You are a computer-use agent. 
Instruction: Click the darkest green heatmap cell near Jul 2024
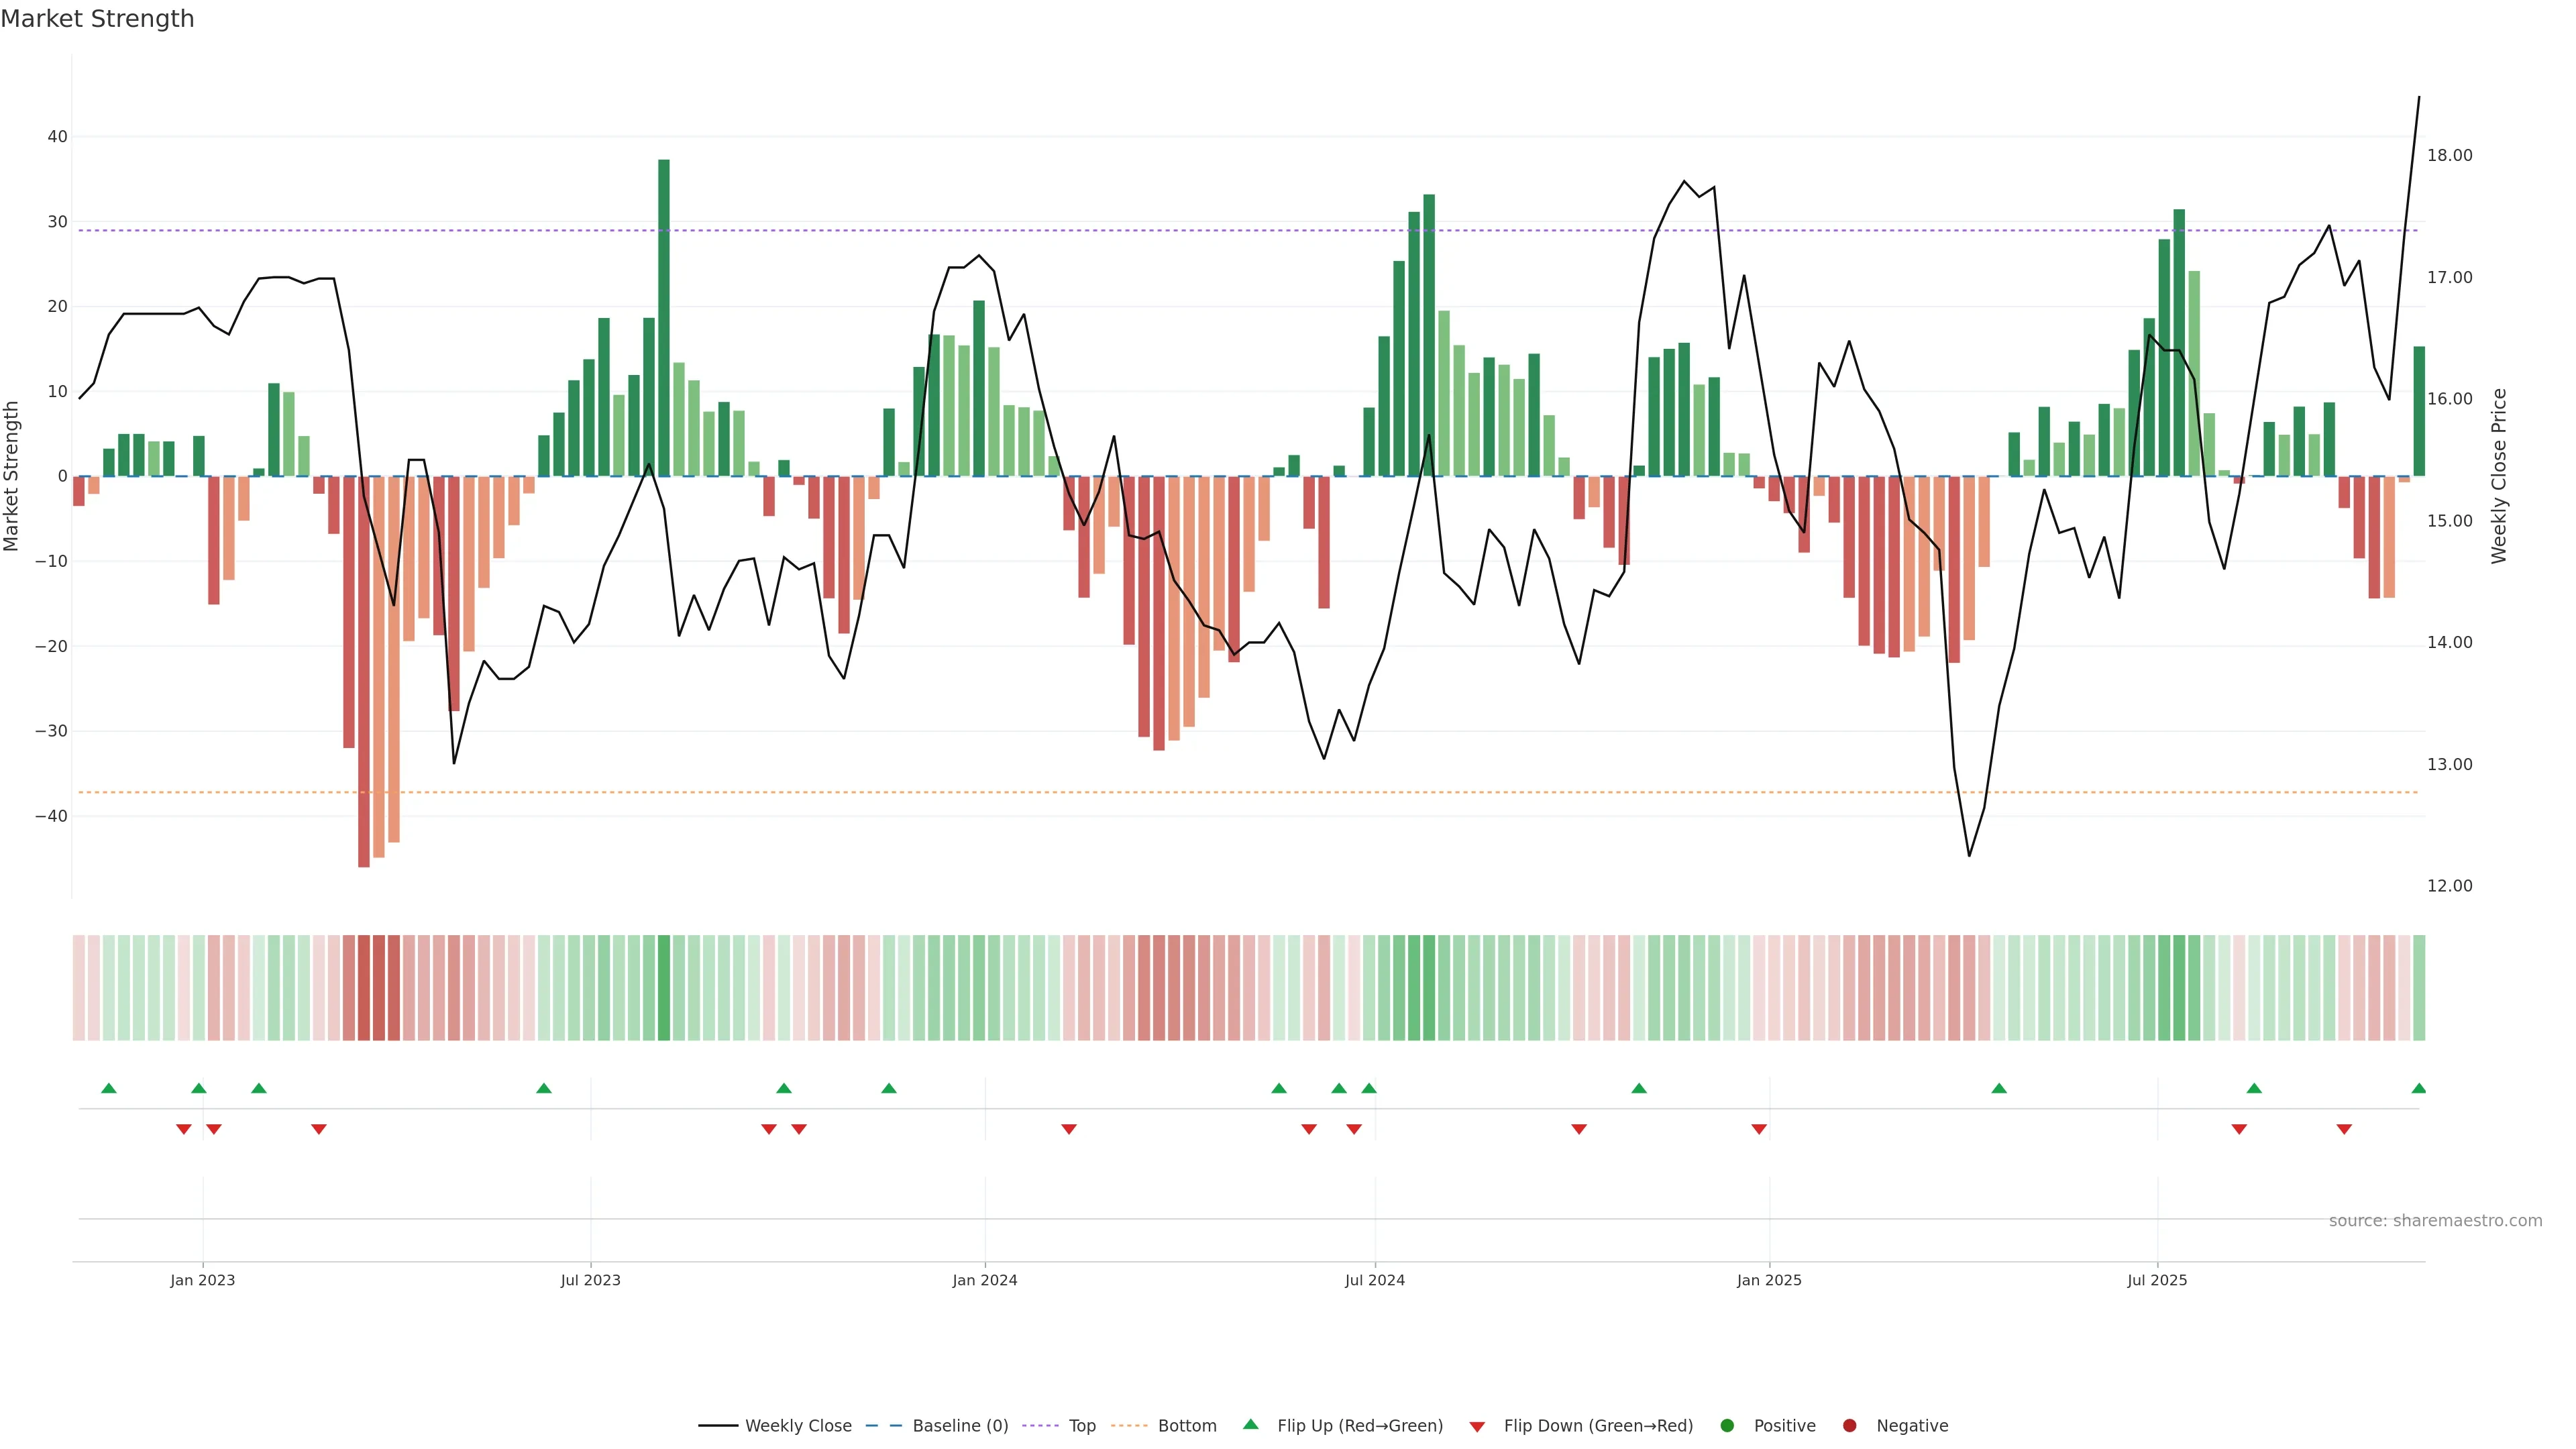pyautogui.click(x=1429, y=988)
